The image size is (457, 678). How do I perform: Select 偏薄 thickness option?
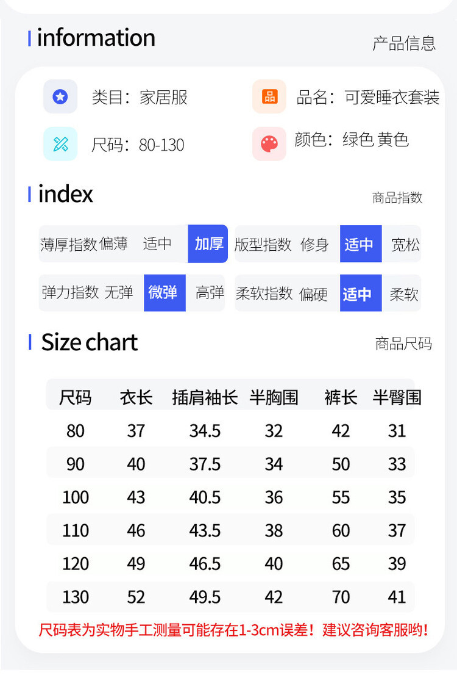click(x=113, y=244)
